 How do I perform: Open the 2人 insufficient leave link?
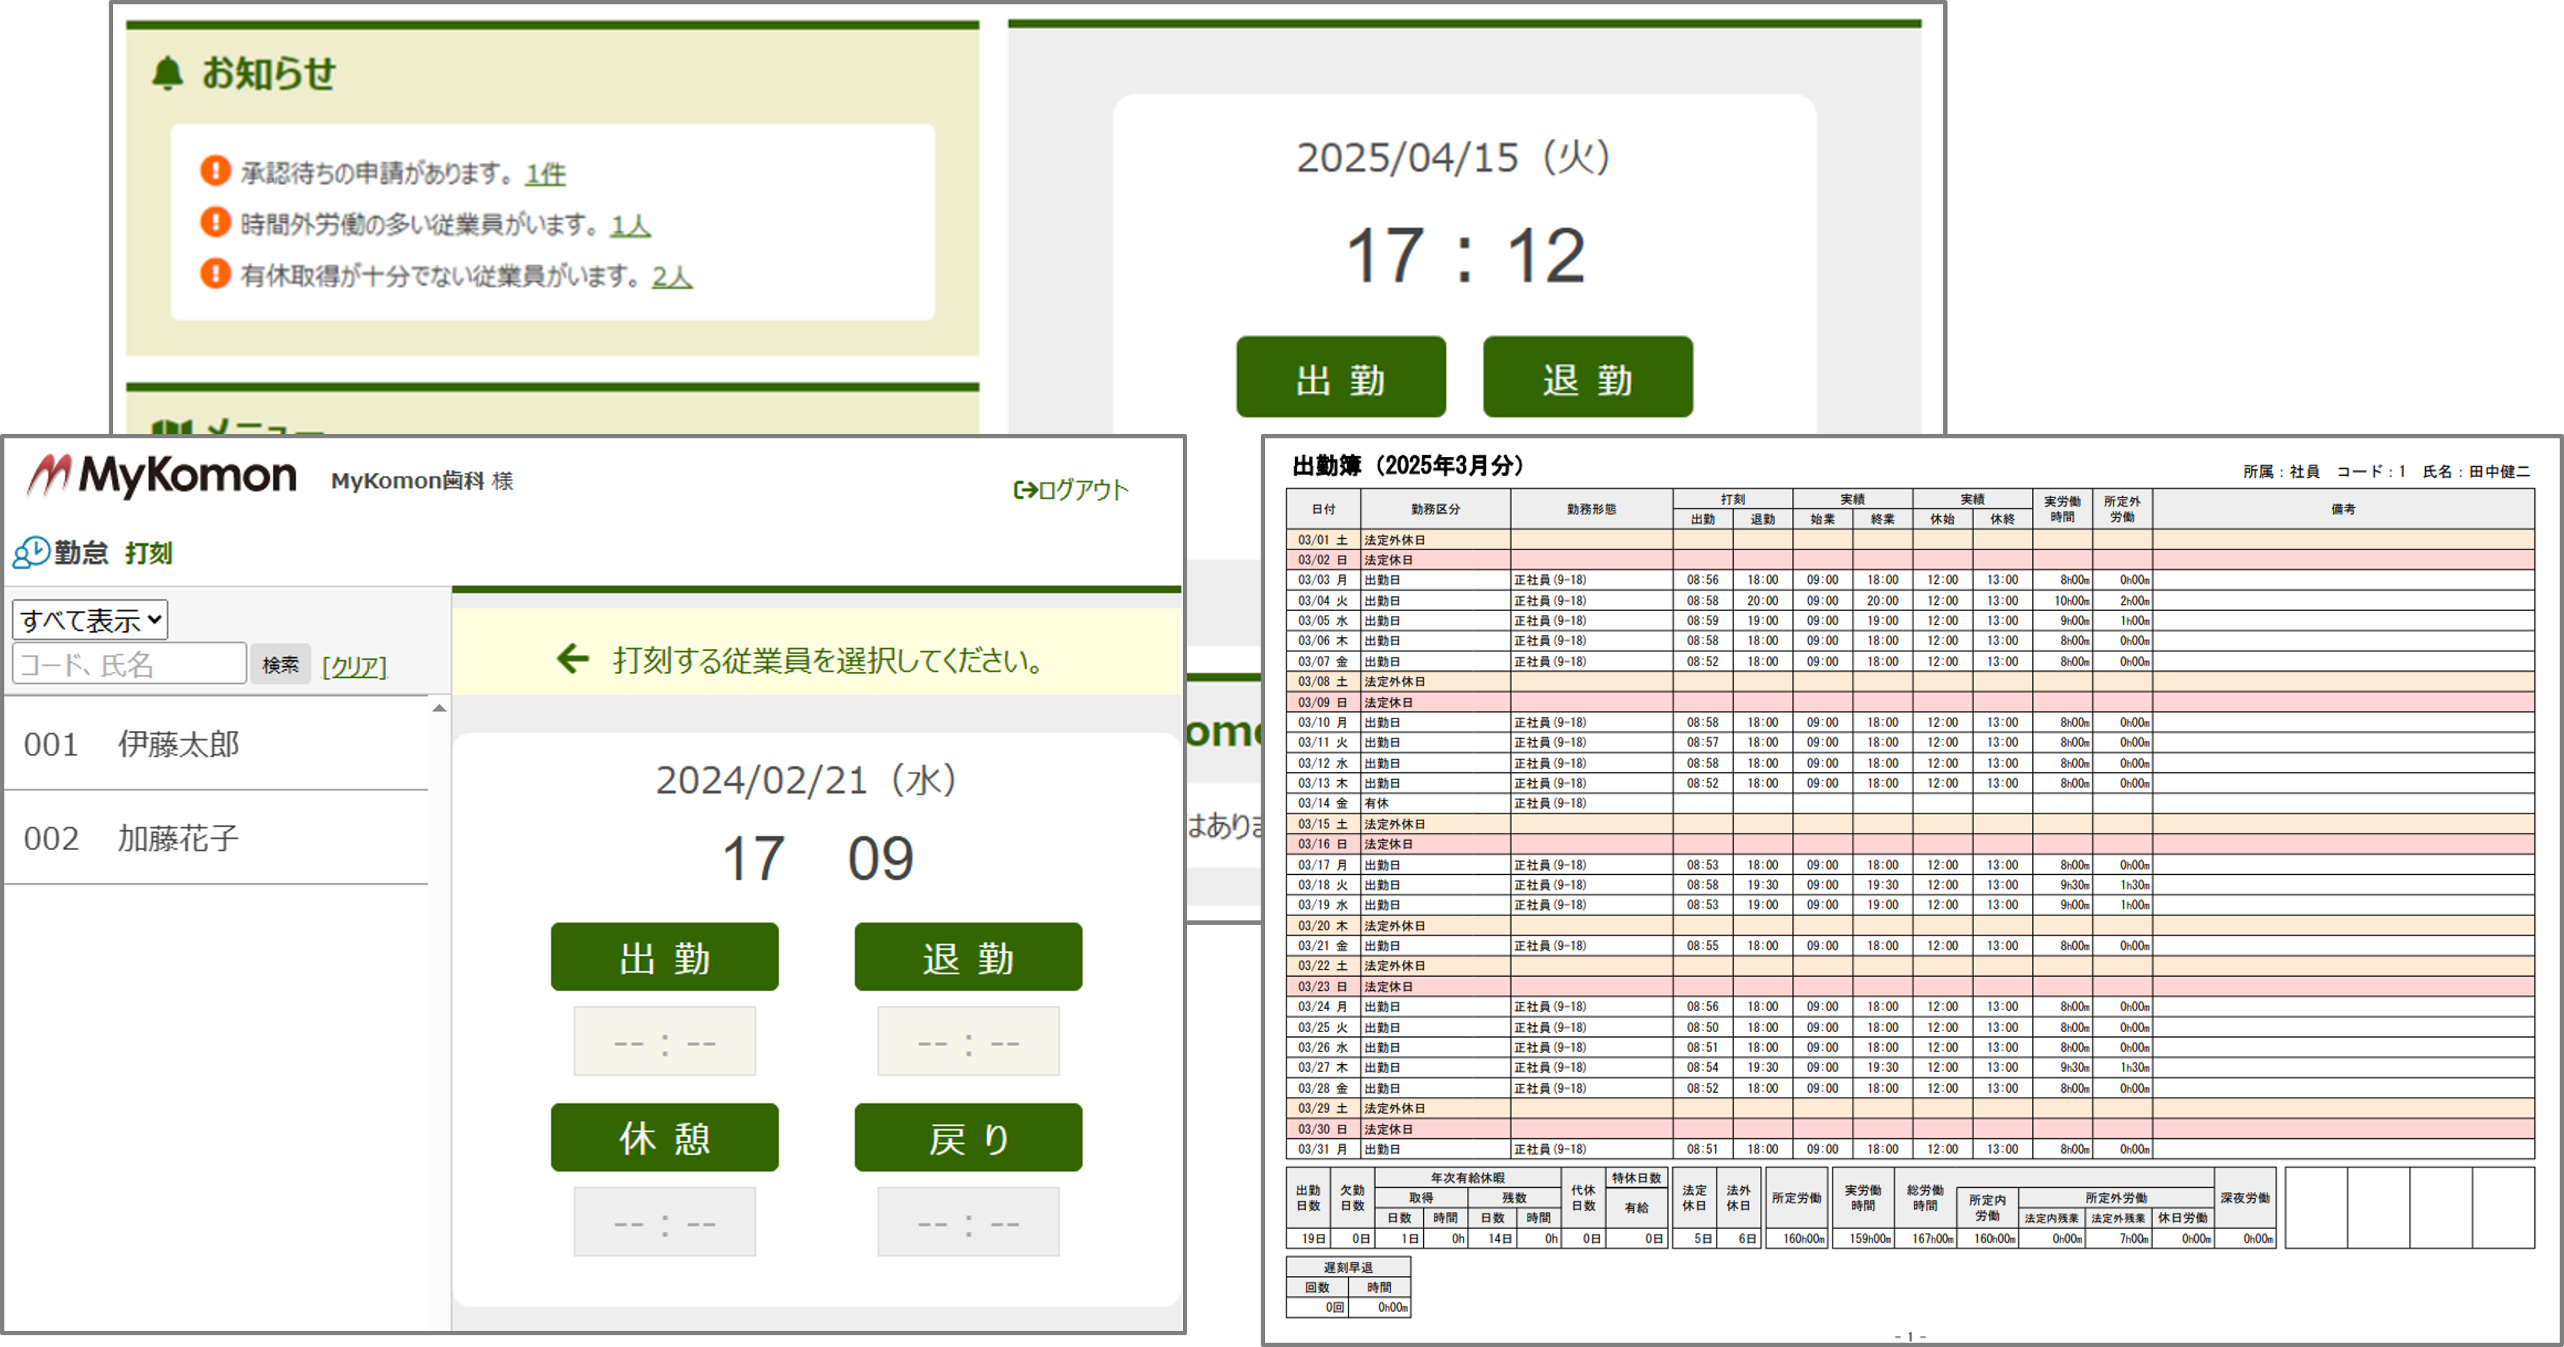click(x=671, y=277)
